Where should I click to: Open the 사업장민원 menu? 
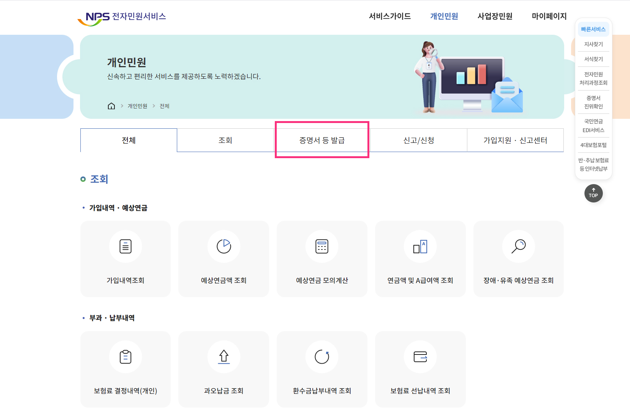click(x=495, y=16)
